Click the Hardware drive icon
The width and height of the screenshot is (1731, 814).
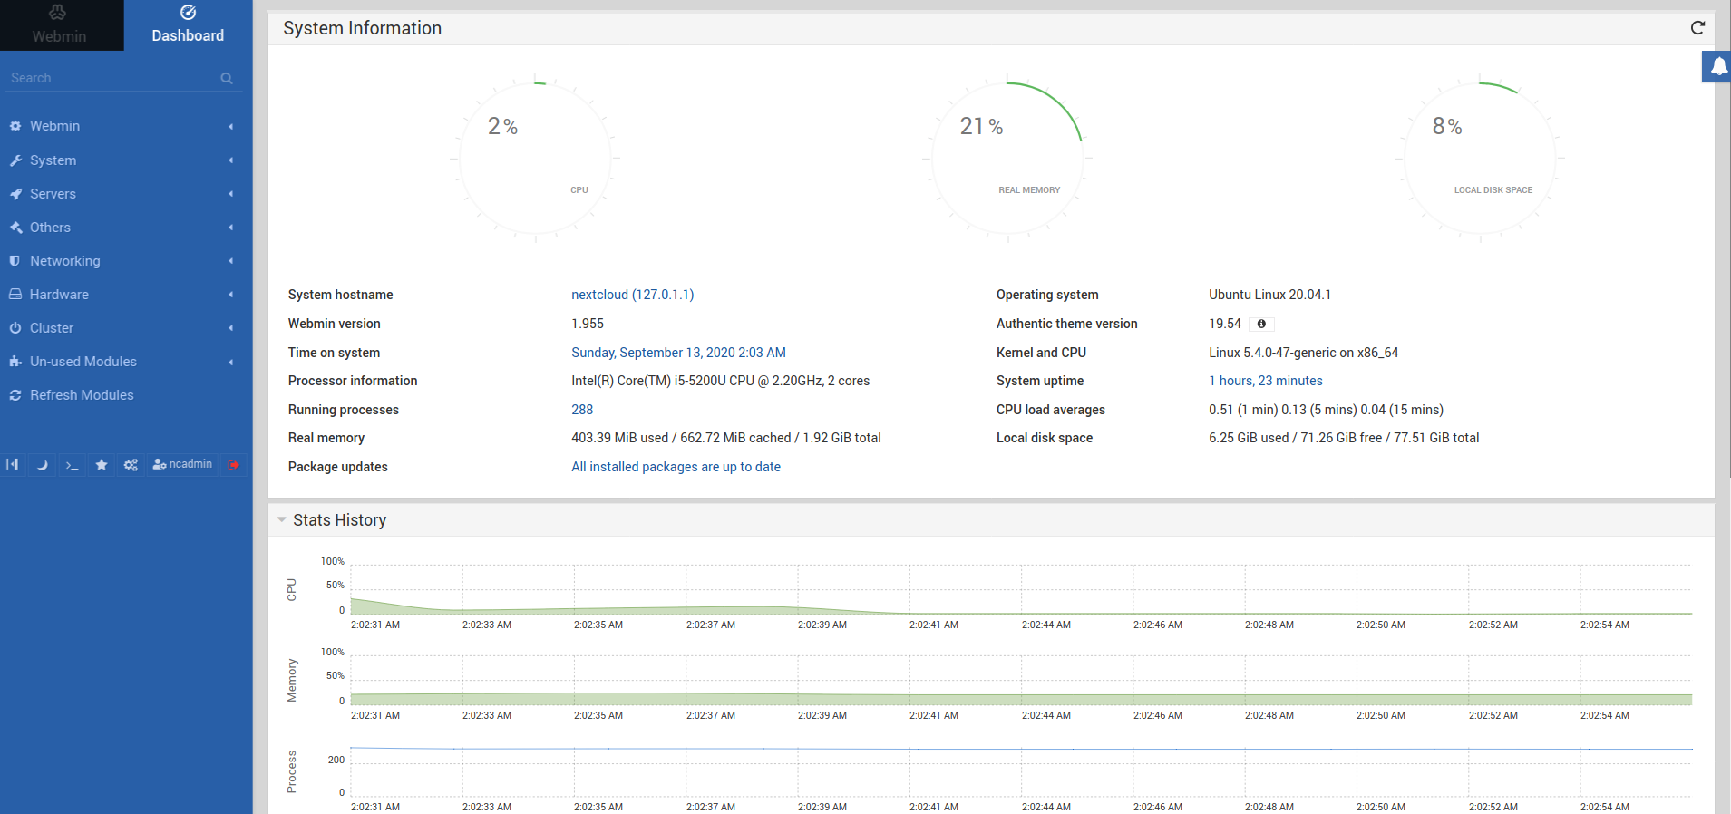(x=15, y=295)
